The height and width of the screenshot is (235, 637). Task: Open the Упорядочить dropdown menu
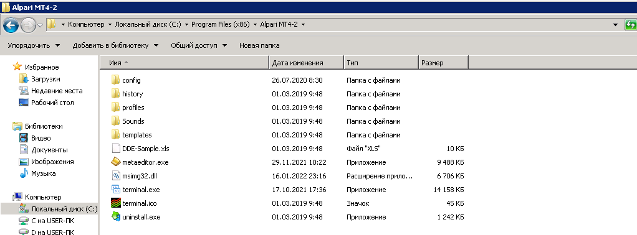point(34,45)
